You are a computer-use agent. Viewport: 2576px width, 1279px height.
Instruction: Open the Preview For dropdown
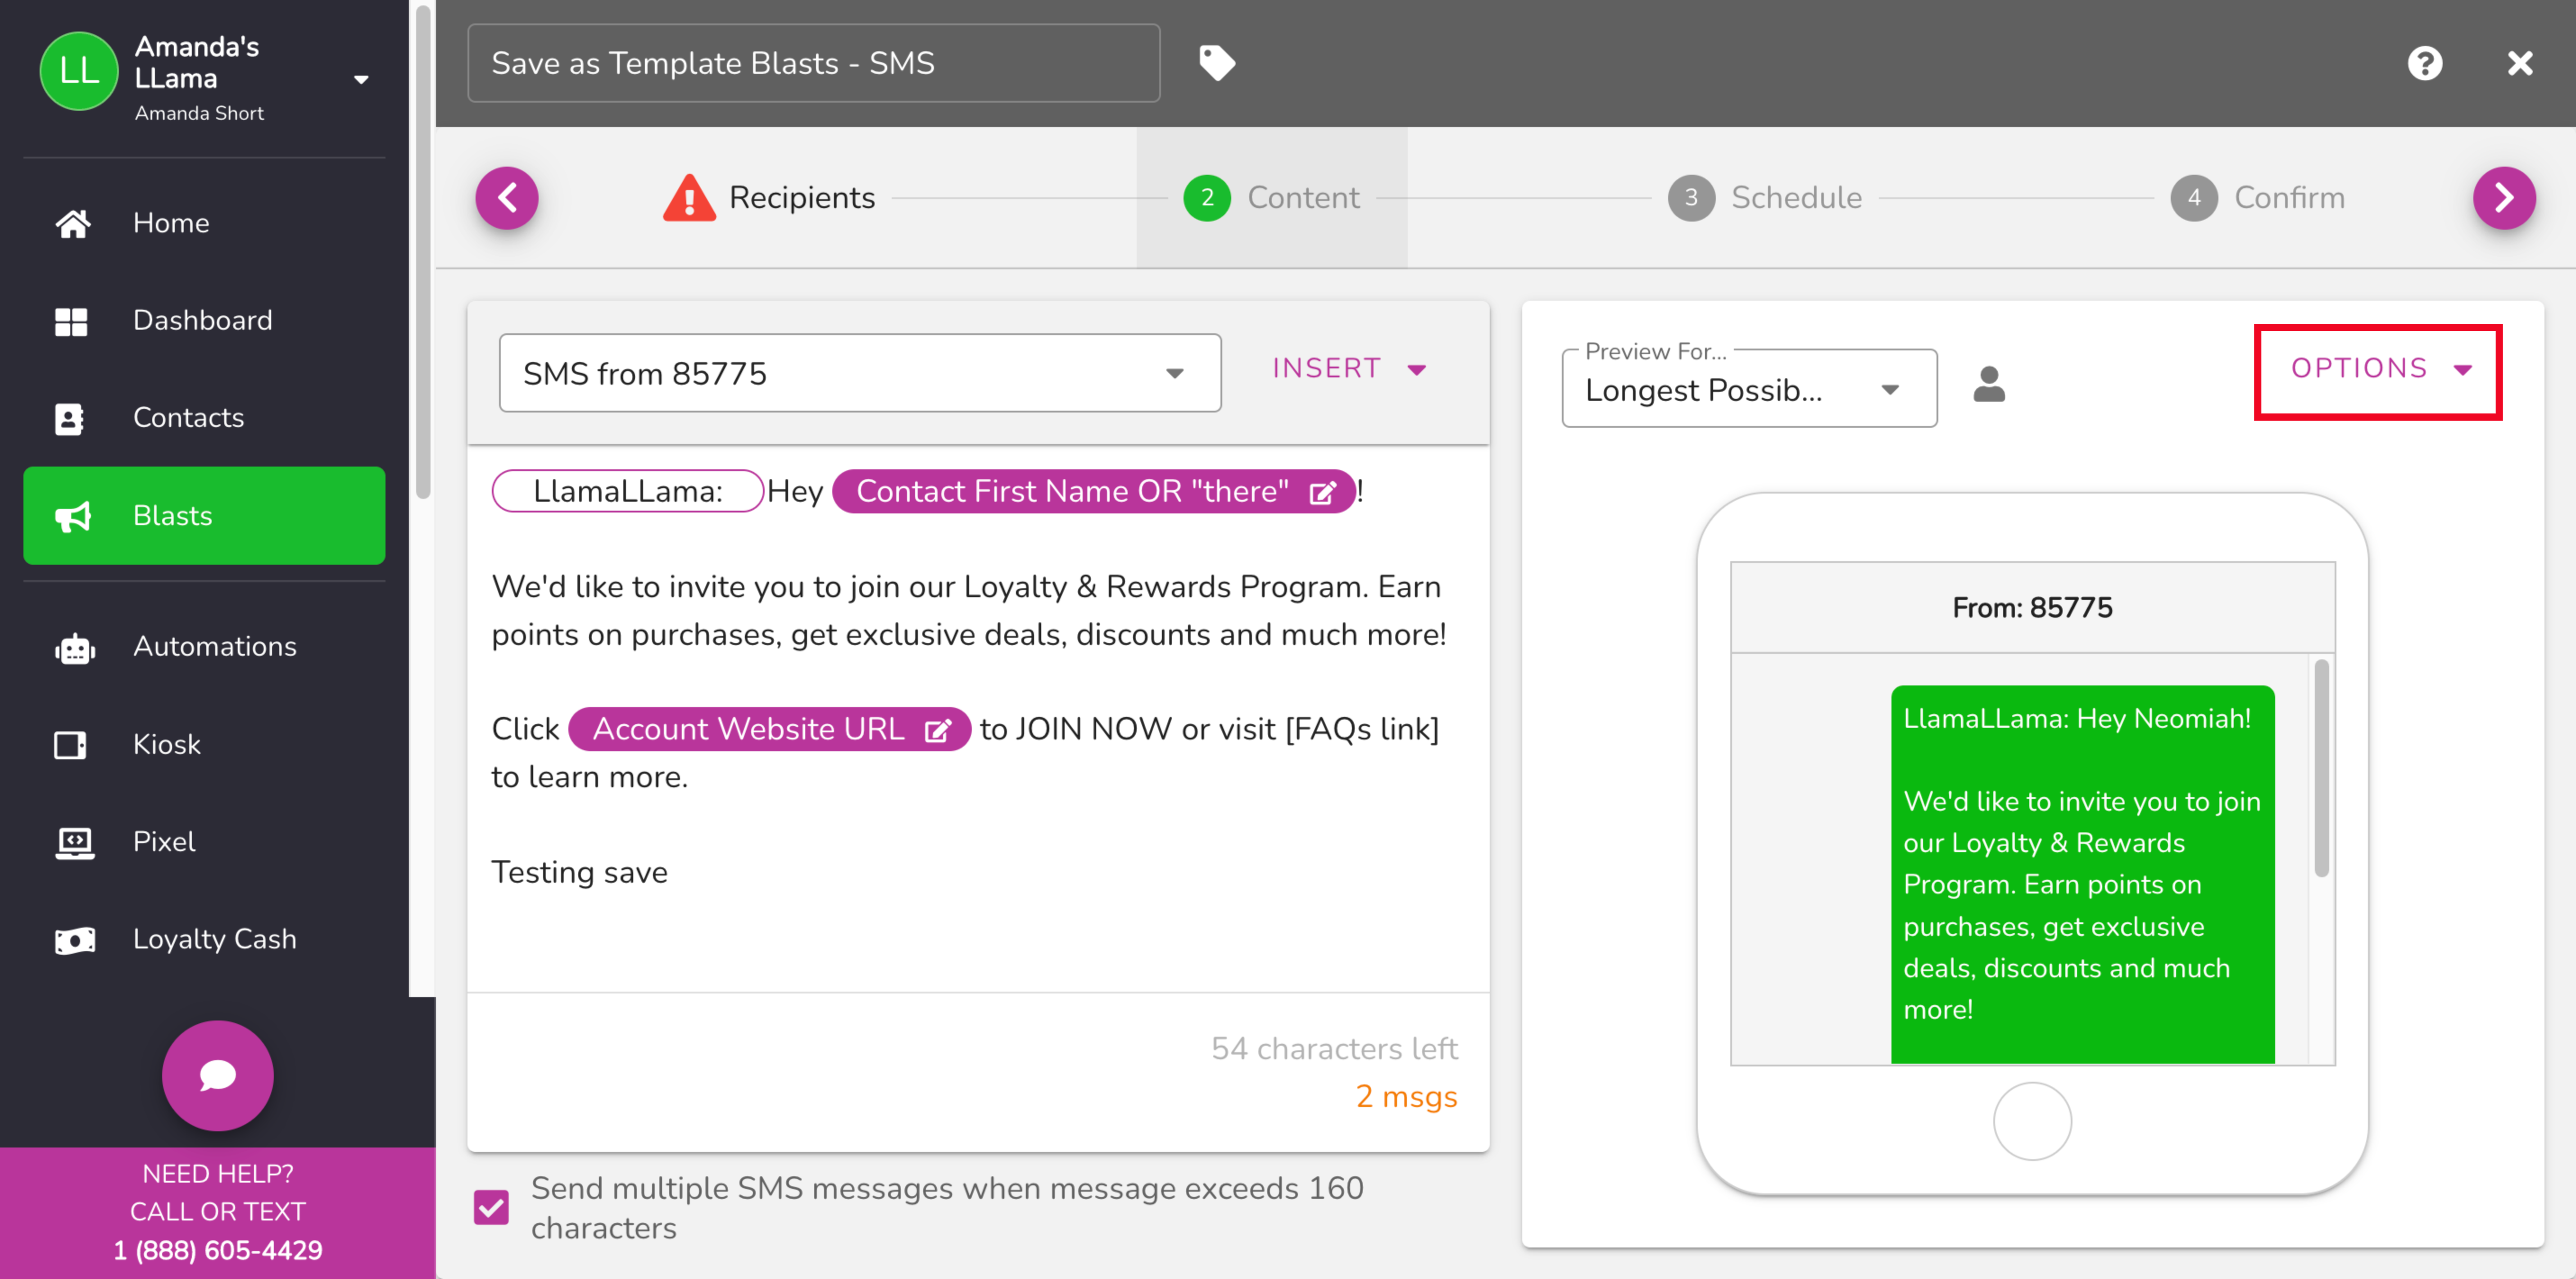click(x=1749, y=388)
